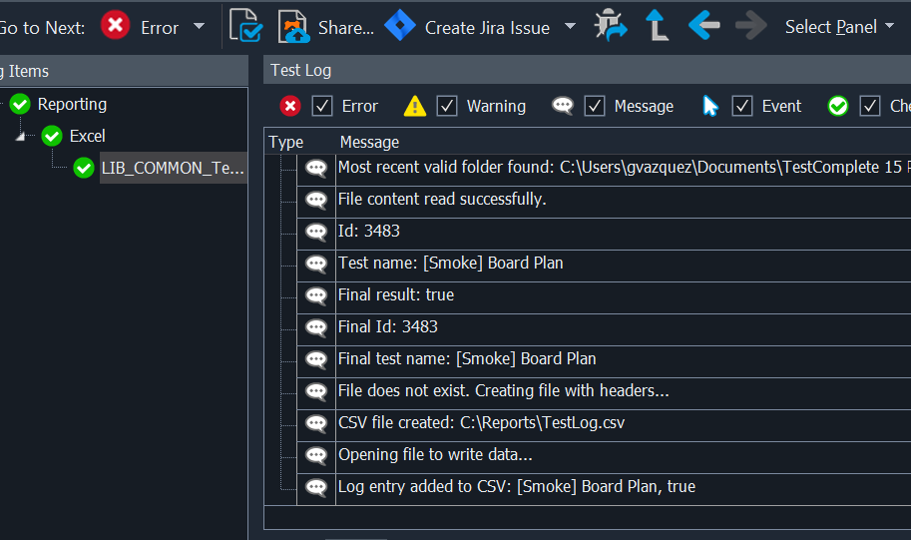911x540 pixels.
Task: Uncheck the Warning filter checkbox
Action: coord(447,106)
